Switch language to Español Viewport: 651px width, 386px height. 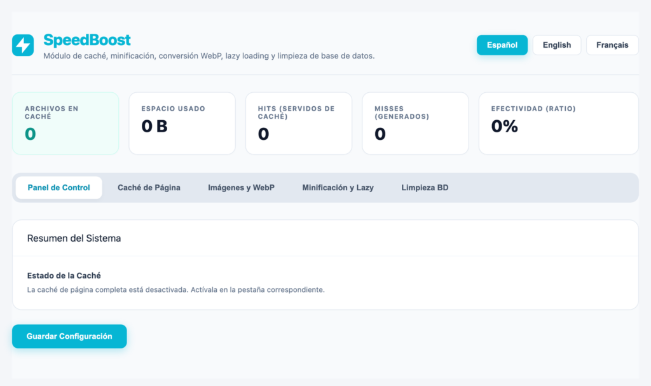coord(502,45)
